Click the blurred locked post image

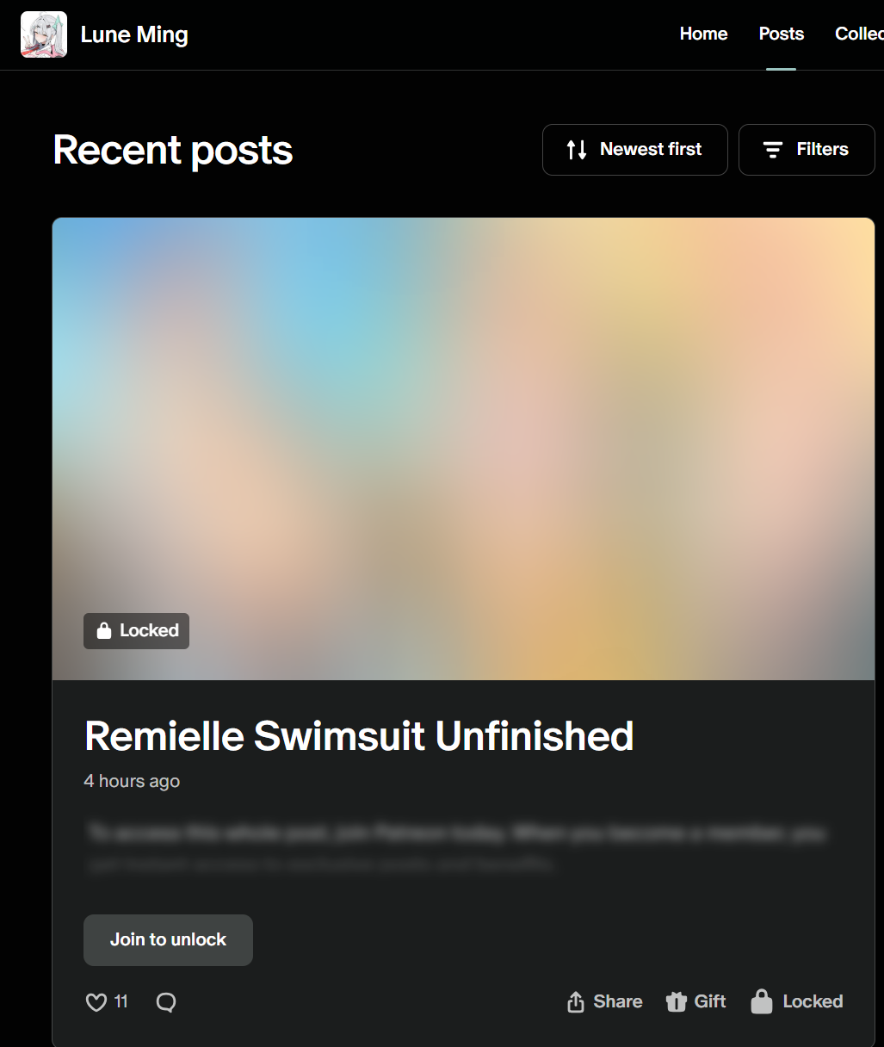point(463,449)
